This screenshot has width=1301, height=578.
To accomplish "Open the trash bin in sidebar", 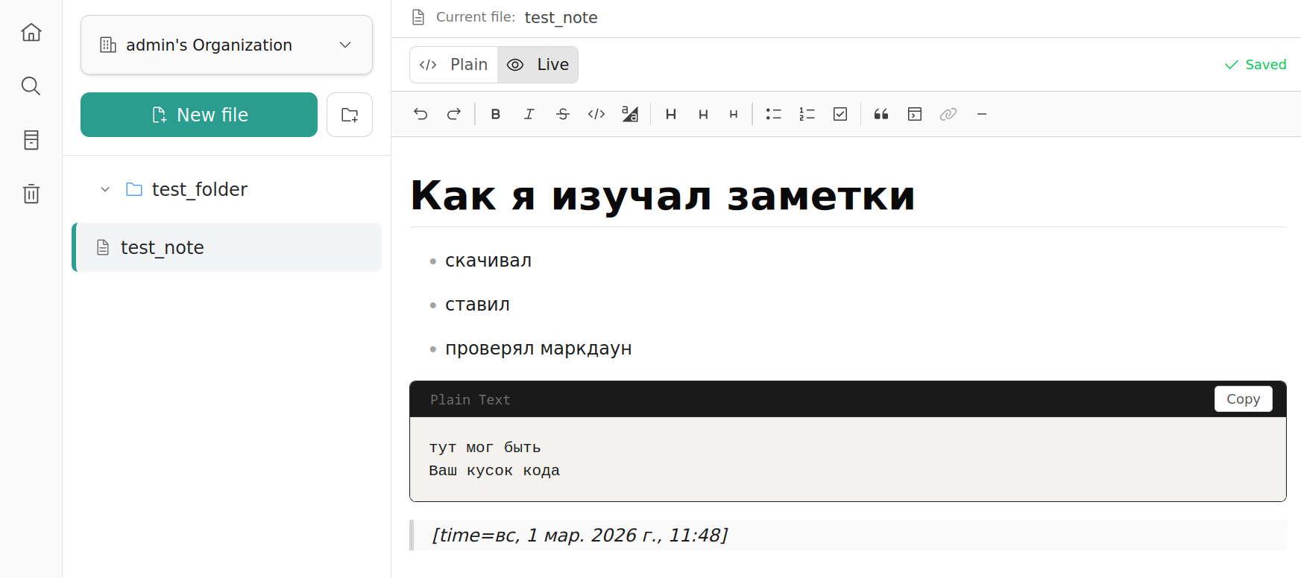I will tap(31, 194).
